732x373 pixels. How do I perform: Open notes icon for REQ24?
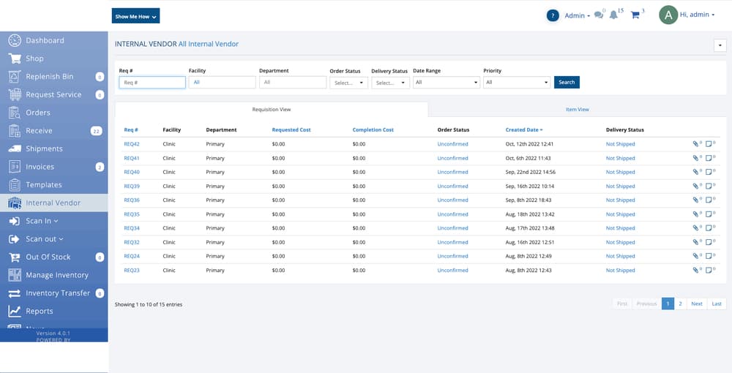pos(709,256)
